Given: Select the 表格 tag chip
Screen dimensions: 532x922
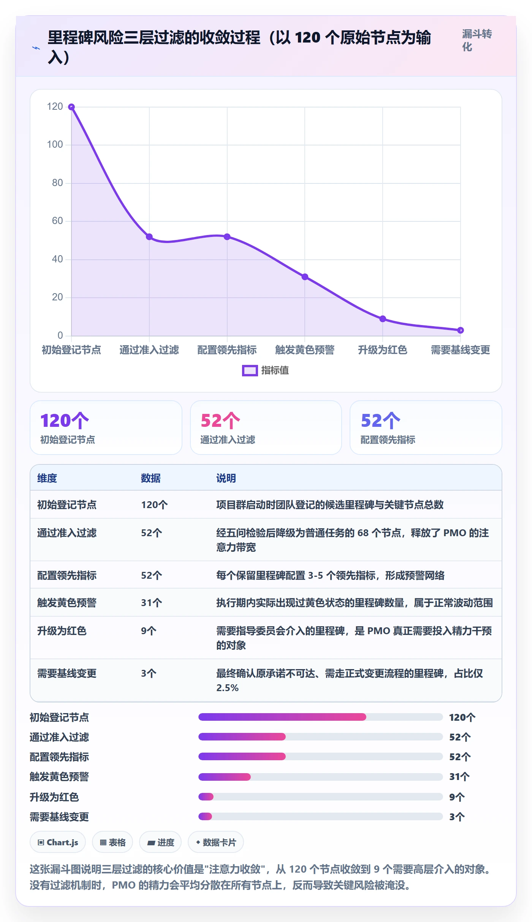Looking at the screenshot, I should [112, 842].
